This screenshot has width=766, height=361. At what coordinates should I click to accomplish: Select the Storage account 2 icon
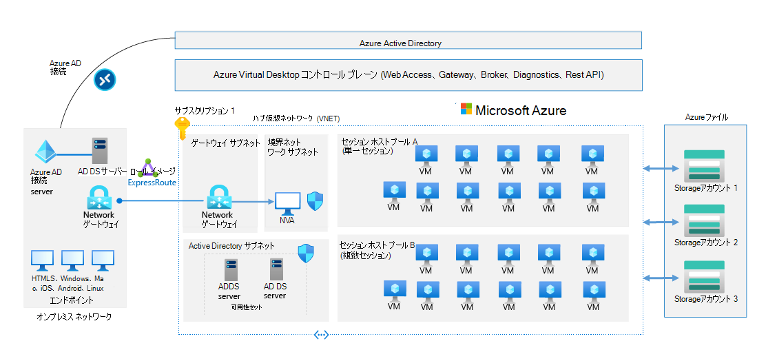pyautogui.click(x=704, y=220)
